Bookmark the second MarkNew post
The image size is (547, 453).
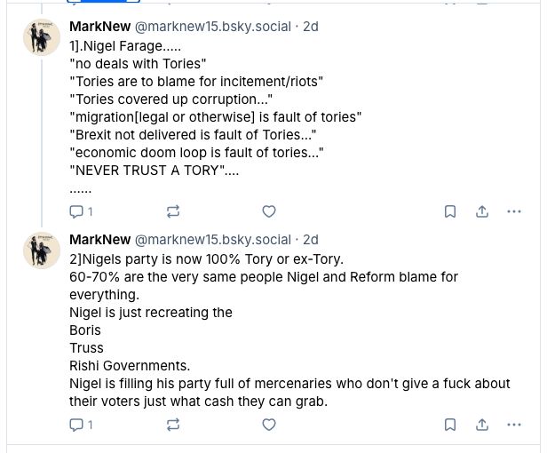coord(450,425)
